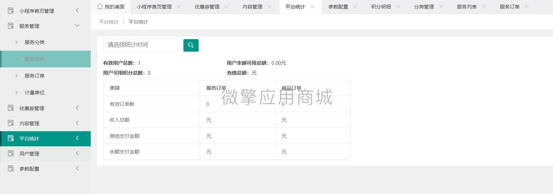Close the 内容管理 tab
This screenshot has width=553, height=194.
pyautogui.click(x=269, y=7)
